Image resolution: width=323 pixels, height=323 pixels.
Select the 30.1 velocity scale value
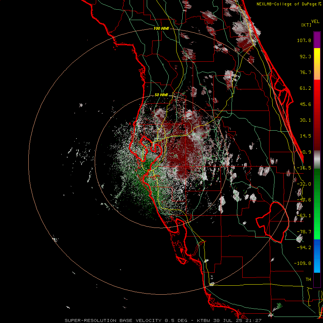(x=305, y=120)
